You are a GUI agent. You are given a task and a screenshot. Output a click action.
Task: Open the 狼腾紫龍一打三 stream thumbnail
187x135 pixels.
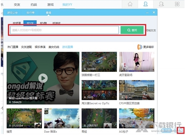point(99,62)
